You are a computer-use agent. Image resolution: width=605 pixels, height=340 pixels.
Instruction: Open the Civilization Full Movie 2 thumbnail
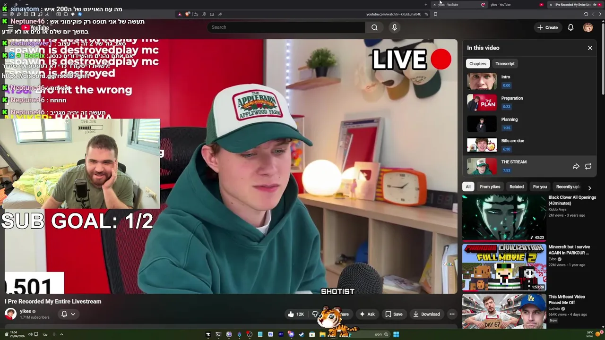coord(504,267)
